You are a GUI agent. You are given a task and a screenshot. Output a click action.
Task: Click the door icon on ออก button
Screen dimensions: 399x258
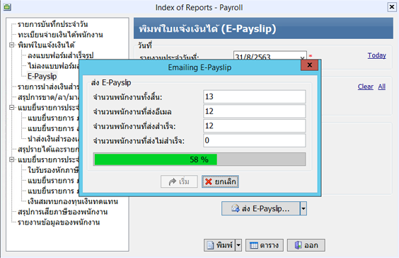pos(299,245)
